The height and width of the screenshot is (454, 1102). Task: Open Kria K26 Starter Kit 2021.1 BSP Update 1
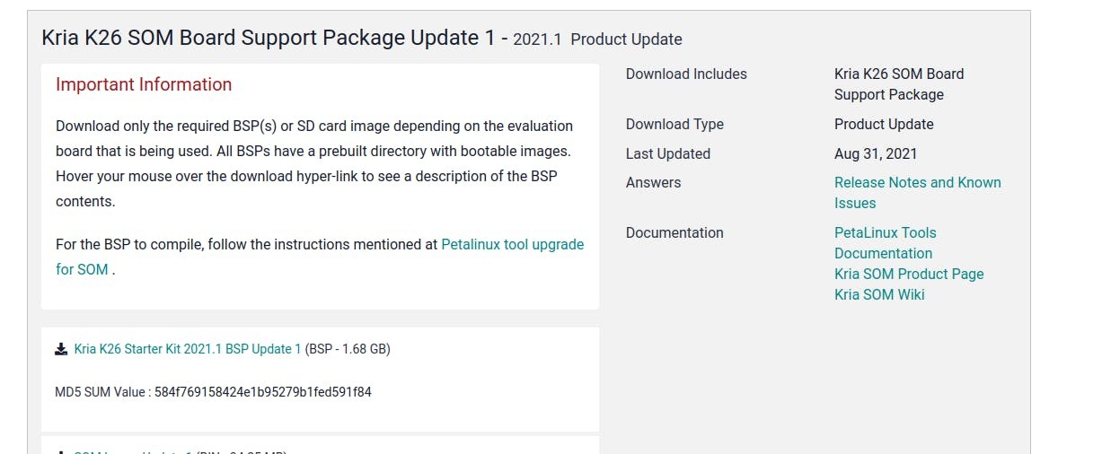pos(188,349)
